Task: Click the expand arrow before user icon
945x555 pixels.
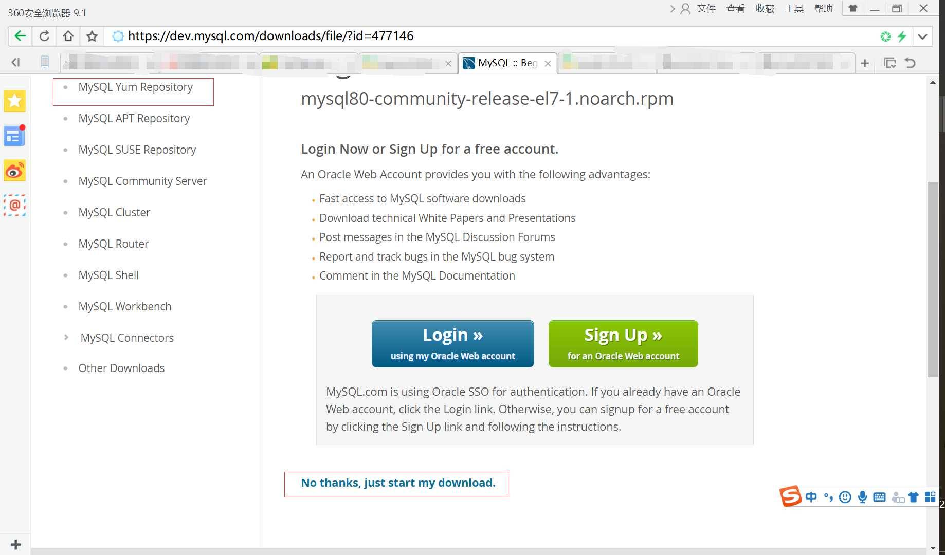Action: tap(673, 9)
